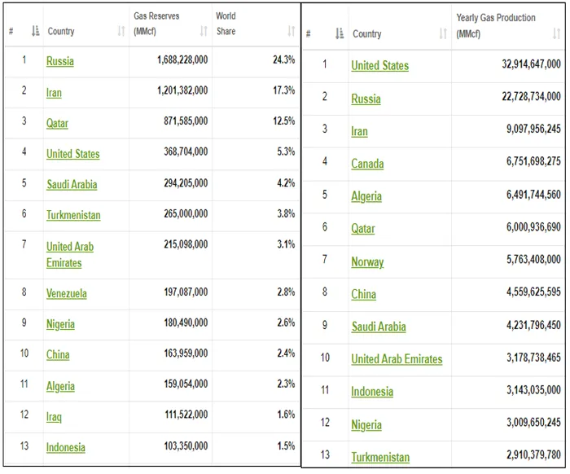
Task: Open Norway country link
Action: point(367,262)
